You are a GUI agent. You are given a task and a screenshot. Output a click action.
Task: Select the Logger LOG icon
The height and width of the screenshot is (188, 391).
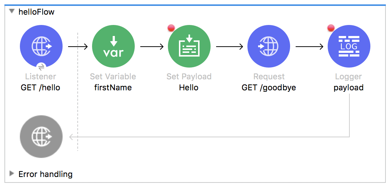[349, 46]
